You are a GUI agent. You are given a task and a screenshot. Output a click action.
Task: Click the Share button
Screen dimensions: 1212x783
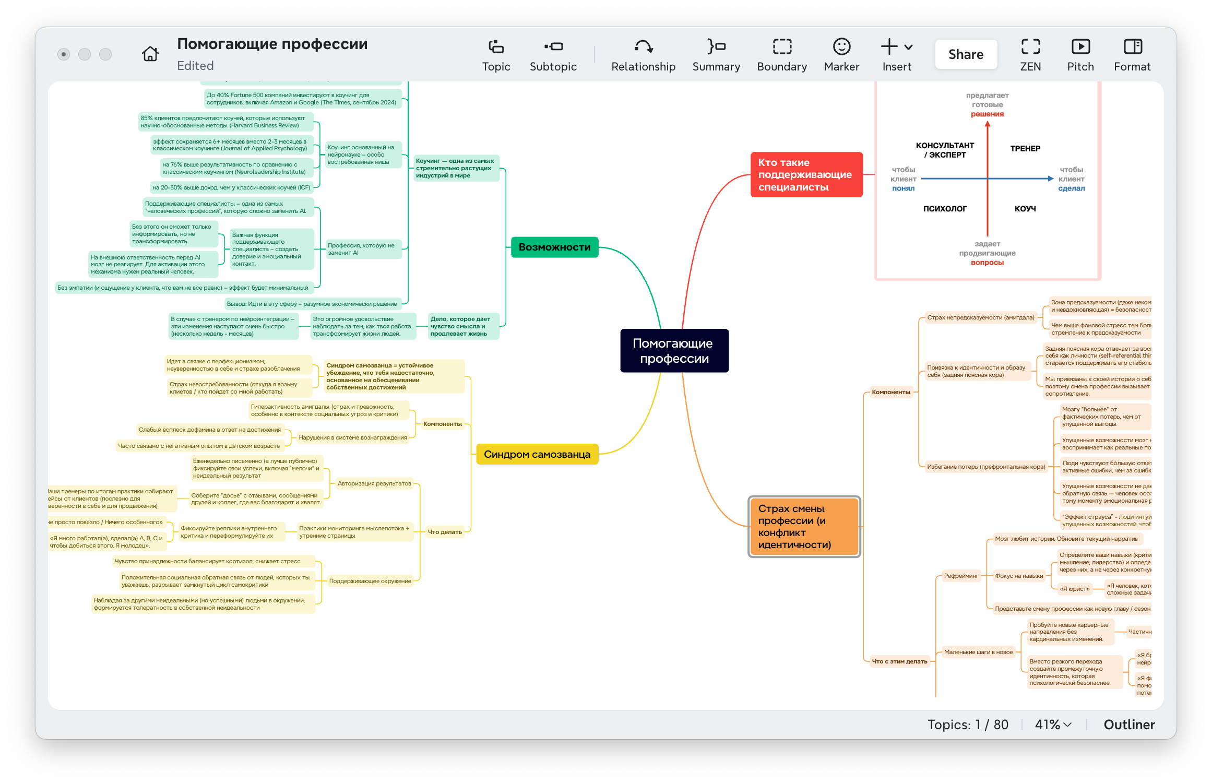click(965, 54)
